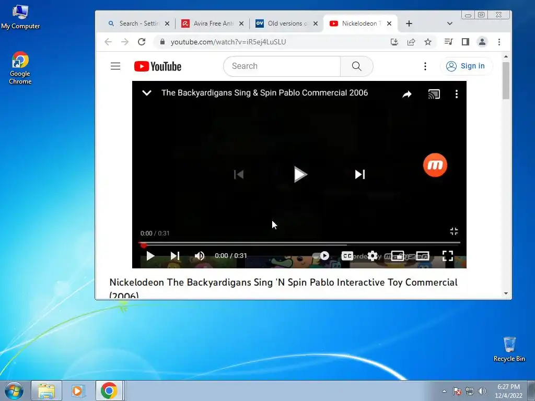This screenshot has height=401, width=535.
Task: Open the YouTube hamburger guide menu
Action: (115, 66)
